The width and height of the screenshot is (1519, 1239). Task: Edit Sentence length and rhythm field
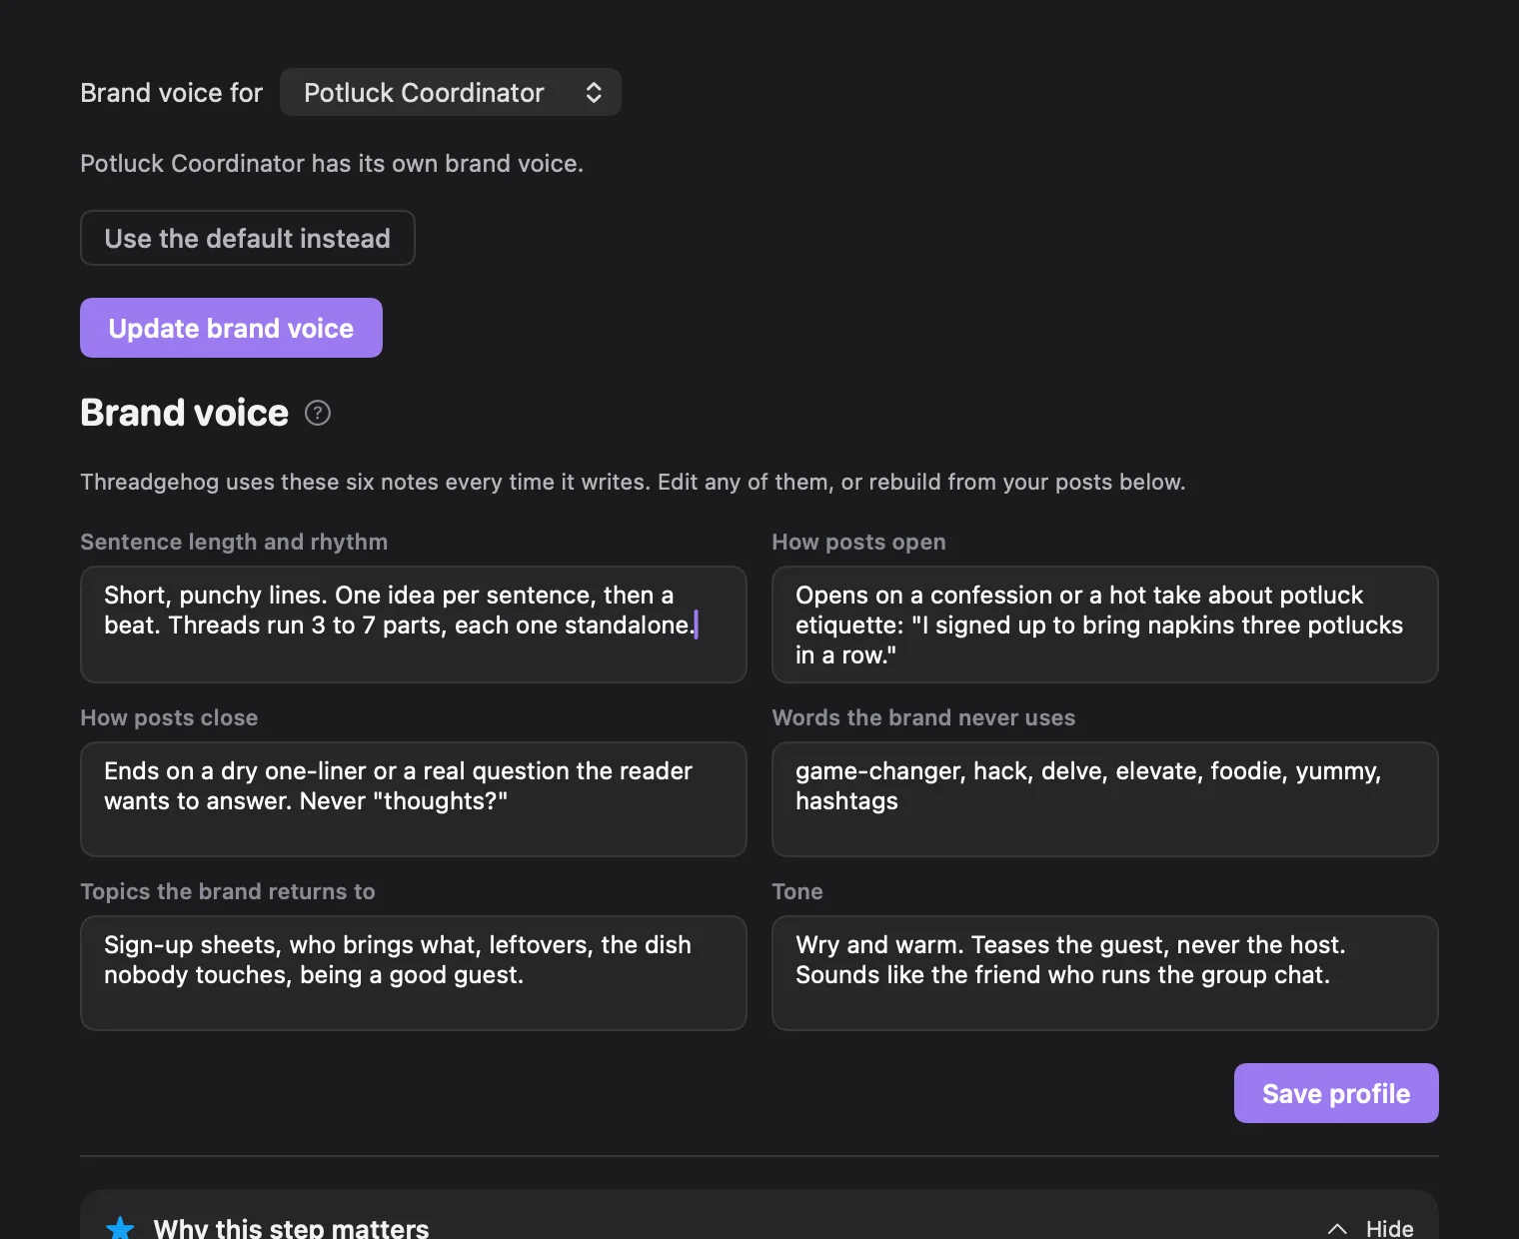tap(413, 624)
